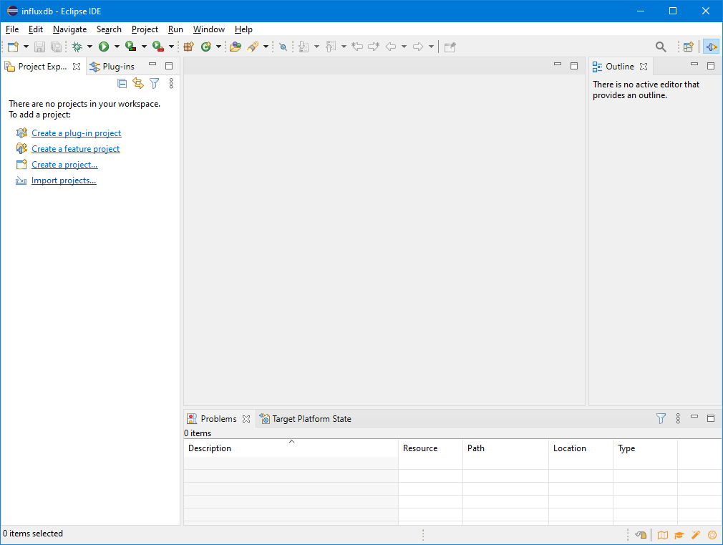Click the Open Perspective icon
Viewport: 723px width, 545px height.
point(688,47)
